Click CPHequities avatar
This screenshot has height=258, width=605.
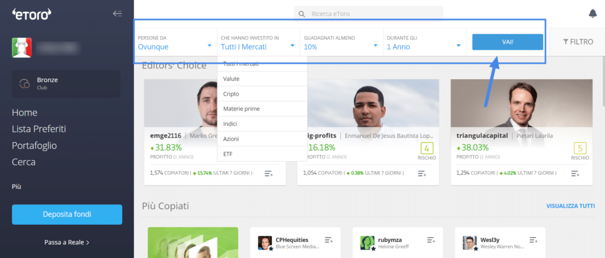[x=265, y=243]
